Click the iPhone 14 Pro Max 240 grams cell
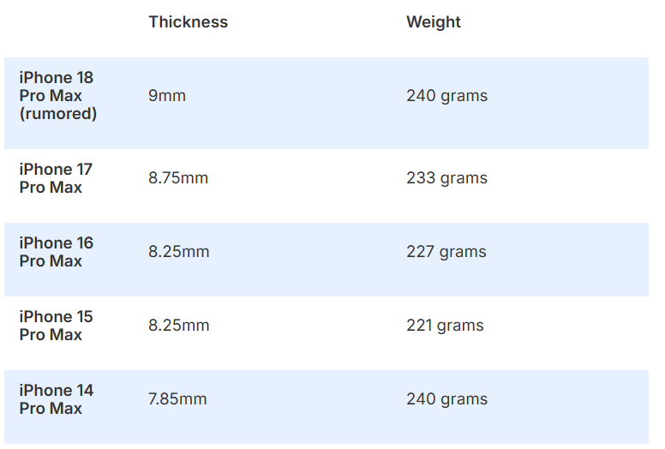 point(447,400)
